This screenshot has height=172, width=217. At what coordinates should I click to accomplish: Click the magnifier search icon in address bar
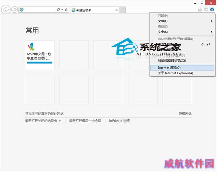tap(58, 9)
